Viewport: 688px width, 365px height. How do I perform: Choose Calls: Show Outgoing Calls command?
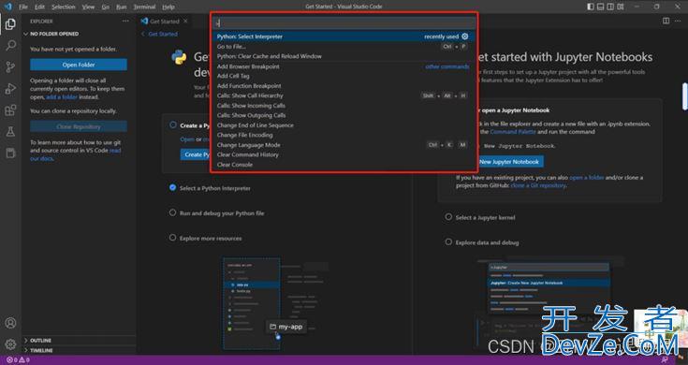click(344, 115)
